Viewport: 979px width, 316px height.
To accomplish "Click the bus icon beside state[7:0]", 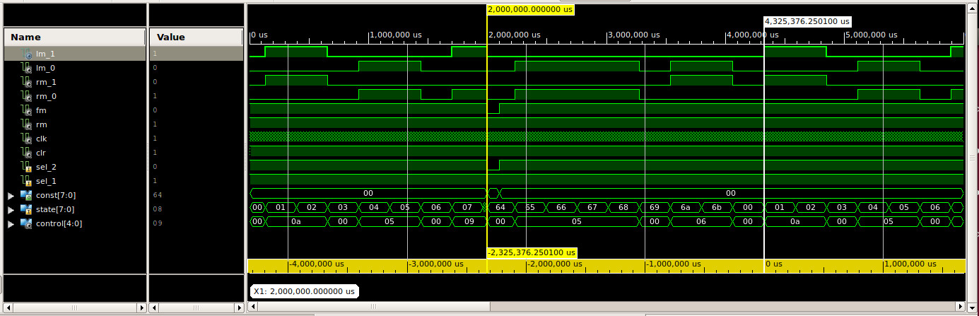I will pyautogui.click(x=26, y=209).
